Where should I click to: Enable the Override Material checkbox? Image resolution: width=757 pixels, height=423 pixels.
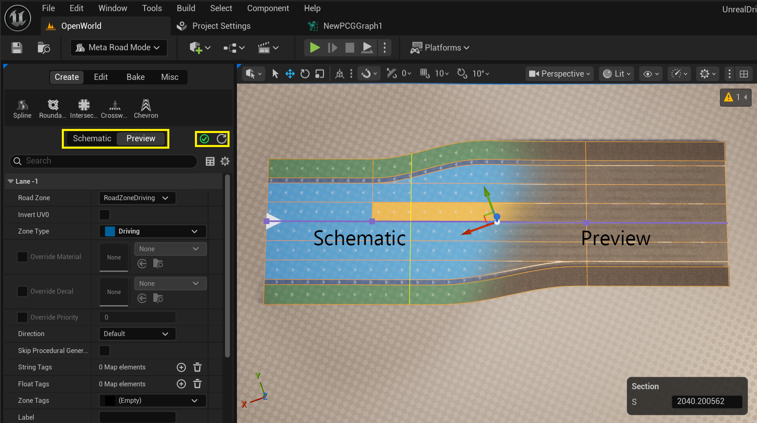pos(22,257)
